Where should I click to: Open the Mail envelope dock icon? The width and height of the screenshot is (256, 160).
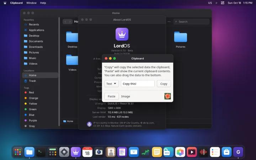click(x=134, y=152)
